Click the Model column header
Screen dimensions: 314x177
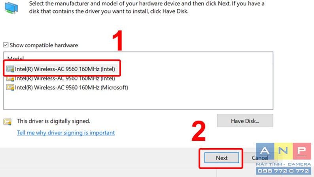click(15, 58)
